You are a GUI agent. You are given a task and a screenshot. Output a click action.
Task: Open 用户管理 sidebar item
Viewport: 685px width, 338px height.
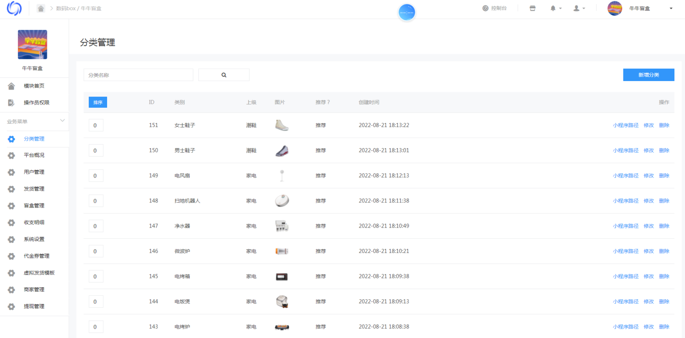(x=34, y=172)
